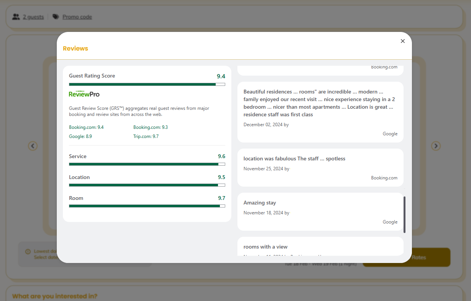Image resolution: width=471 pixels, height=301 pixels.
Task: Select the Booking.com: 9.4 score
Action: click(87, 127)
